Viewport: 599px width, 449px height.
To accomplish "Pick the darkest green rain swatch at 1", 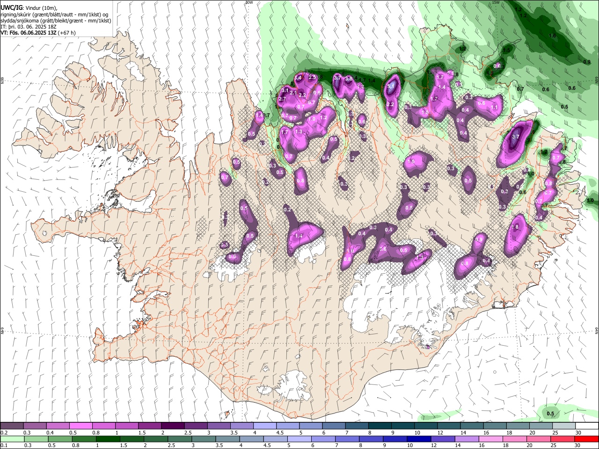I will pyautogui.click(x=108, y=439).
